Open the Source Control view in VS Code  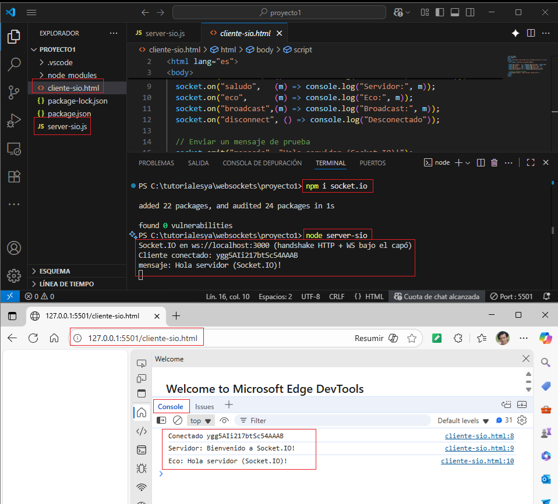[14, 93]
